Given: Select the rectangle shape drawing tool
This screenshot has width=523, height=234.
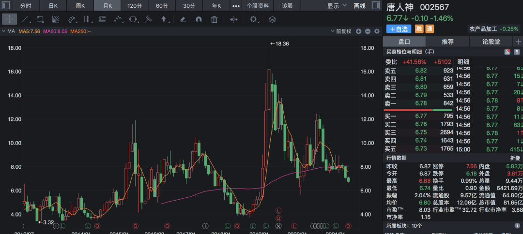Looking at the screenshot, I should pyautogui.click(x=40, y=19).
